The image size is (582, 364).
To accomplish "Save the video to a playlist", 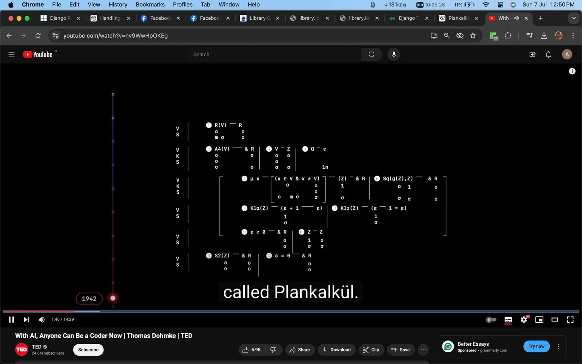I will tap(400, 350).
